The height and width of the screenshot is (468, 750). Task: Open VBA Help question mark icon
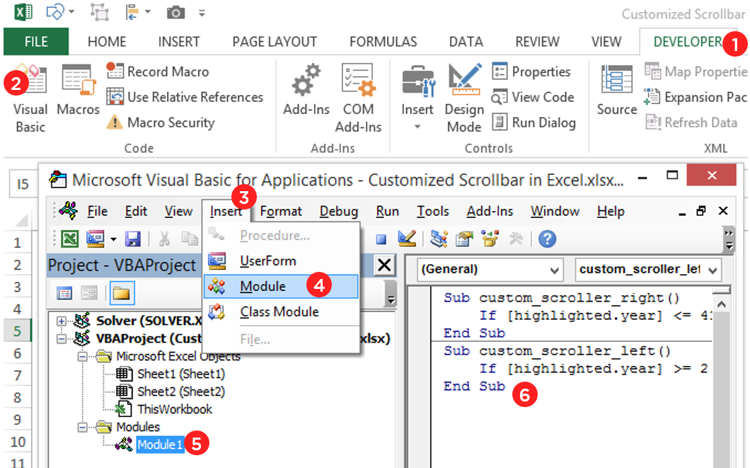[547, 239]
